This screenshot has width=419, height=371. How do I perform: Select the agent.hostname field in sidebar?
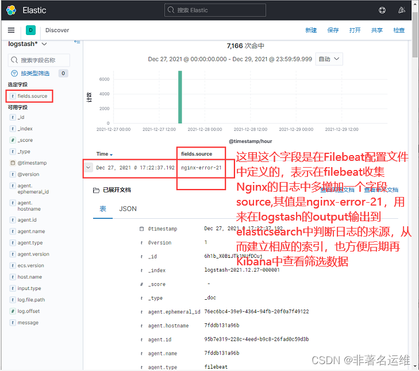(29, 206)
